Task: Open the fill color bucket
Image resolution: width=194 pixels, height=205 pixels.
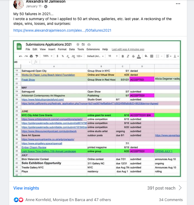Action: pyautogui.click(x=146, y=56)
